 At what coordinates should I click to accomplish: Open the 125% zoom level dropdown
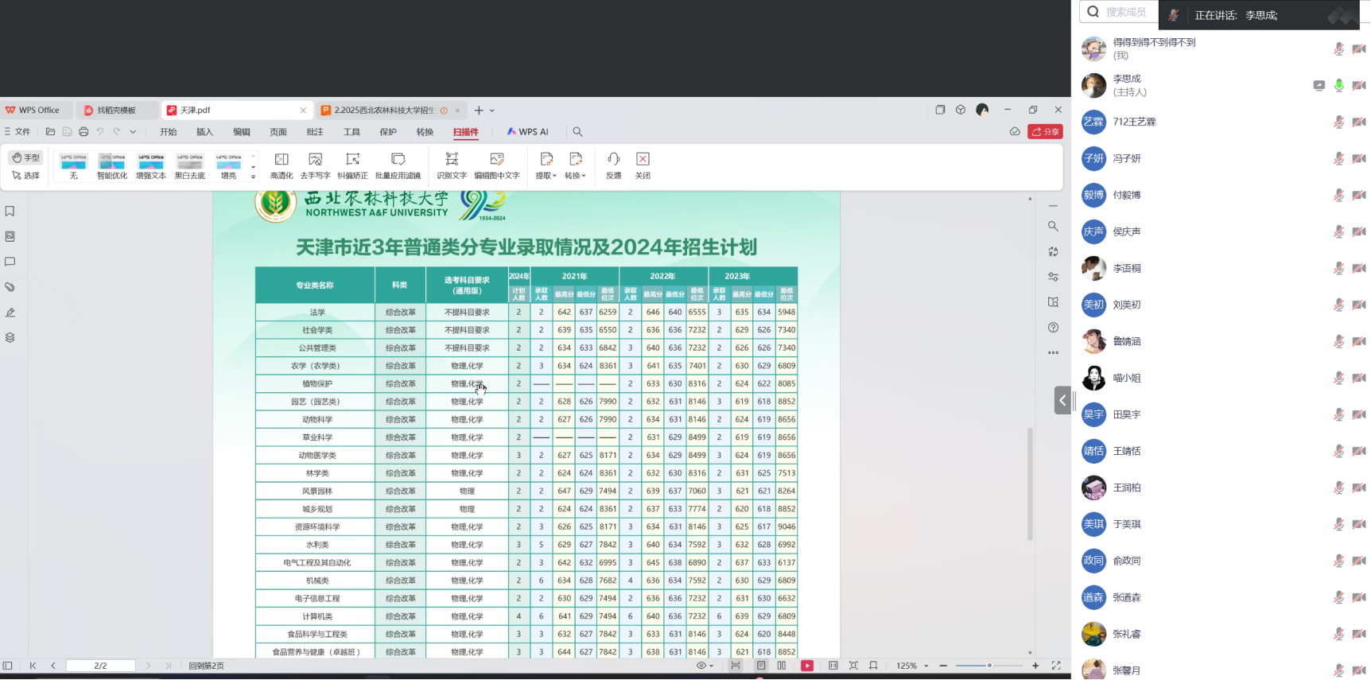911,666
